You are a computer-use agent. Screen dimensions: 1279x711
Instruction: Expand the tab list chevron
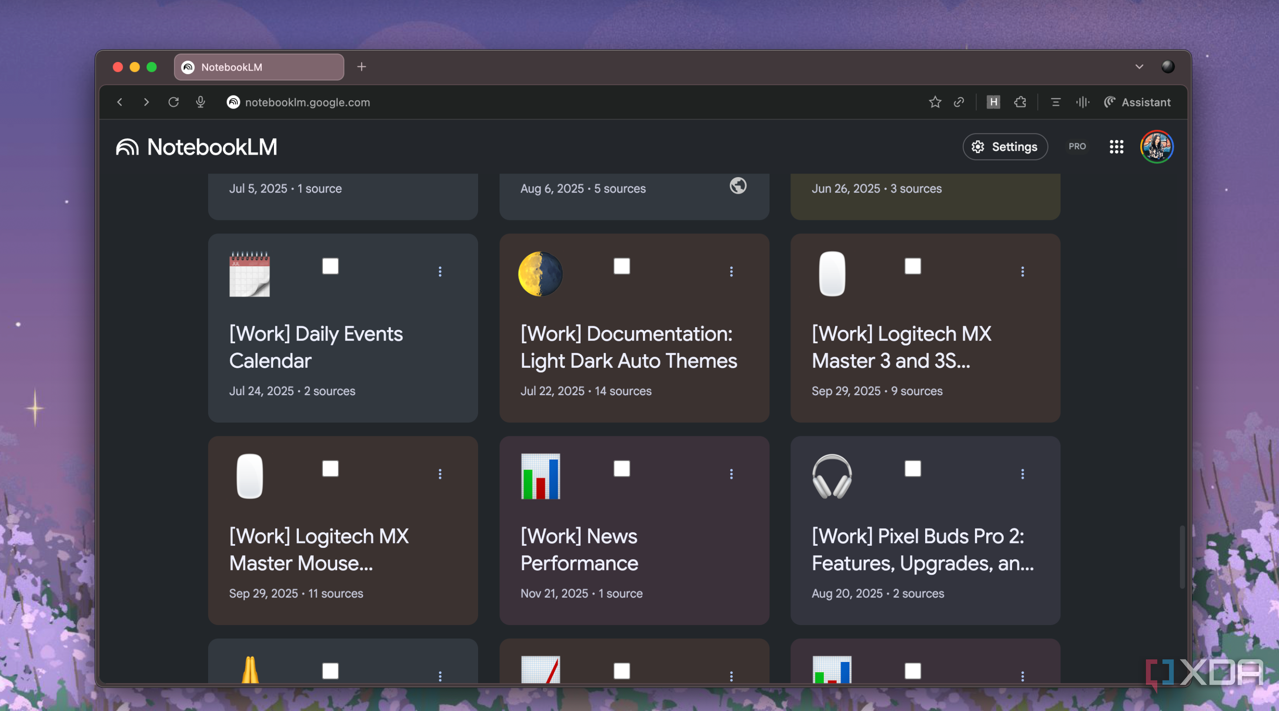(1139, 67)
